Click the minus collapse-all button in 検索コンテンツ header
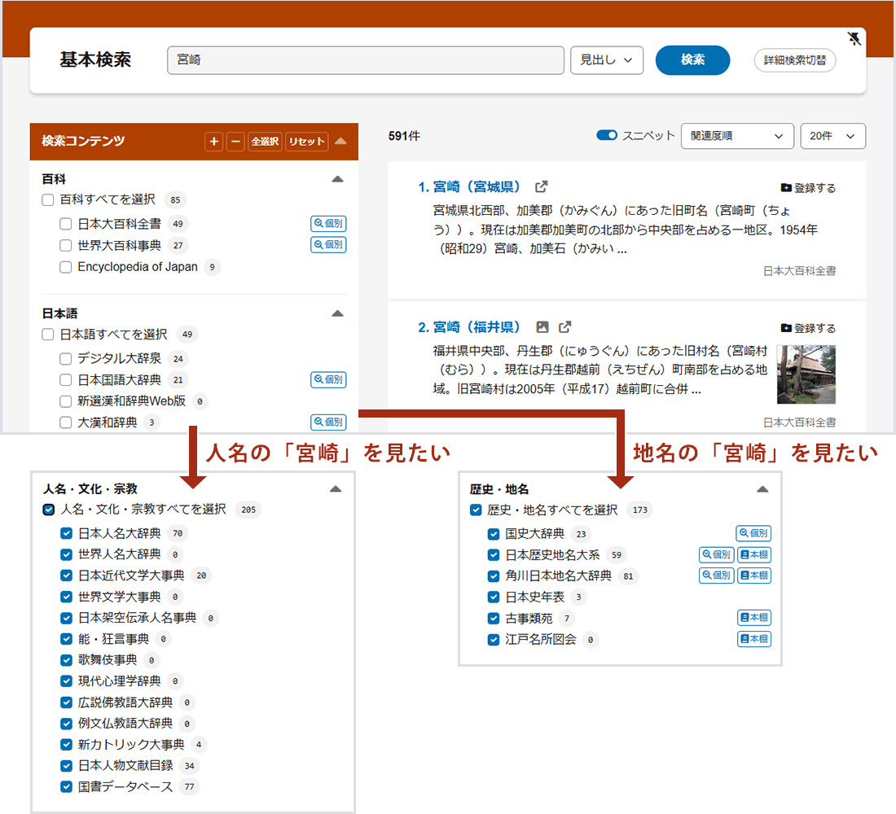The width and height of the screenshot is (896, 814). (235, 142)
